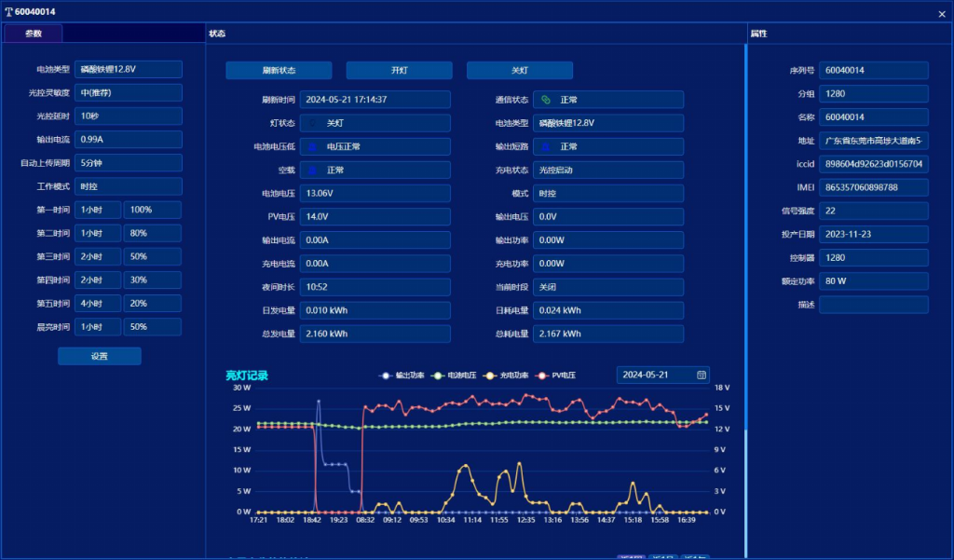Open the 光控灵敏度 dropdown
The width and height of the screenshot is (954, 560).
click(128, 93)
